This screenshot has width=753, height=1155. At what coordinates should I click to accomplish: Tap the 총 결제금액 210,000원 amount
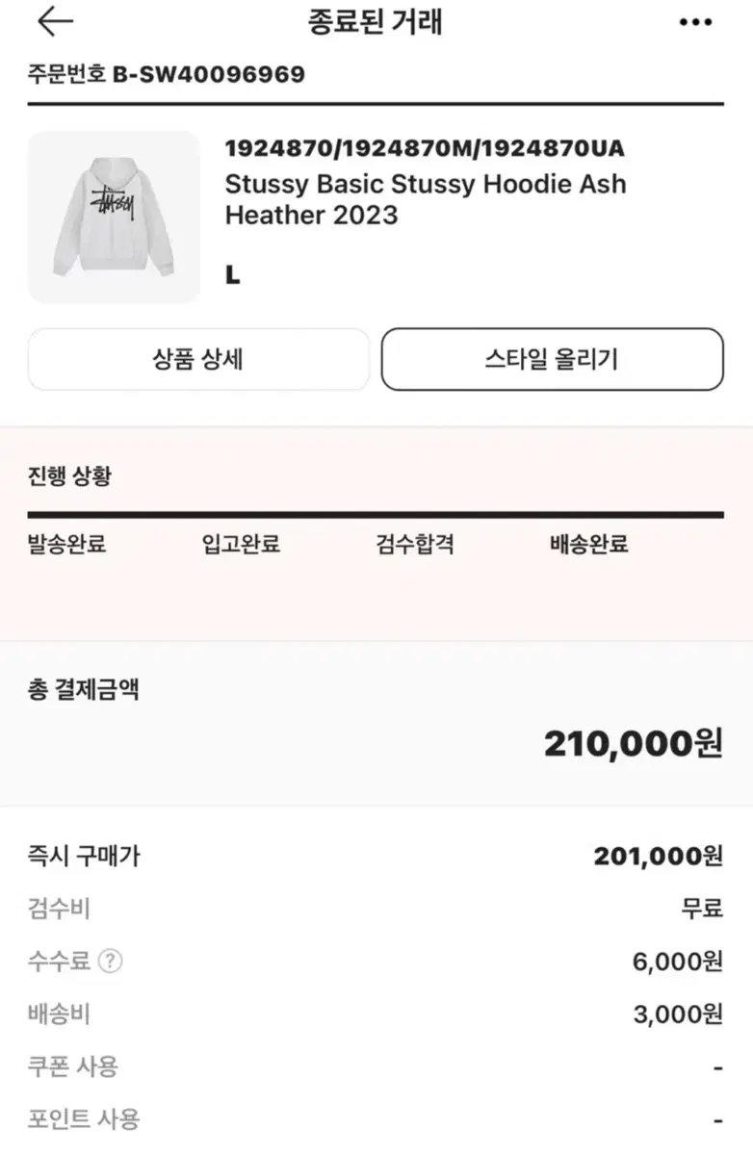tap(634, 743)
